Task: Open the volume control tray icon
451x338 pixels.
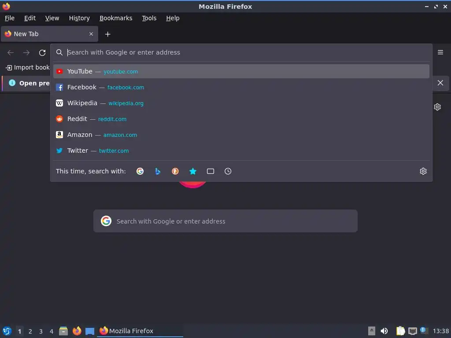Action: coord(384,331)
